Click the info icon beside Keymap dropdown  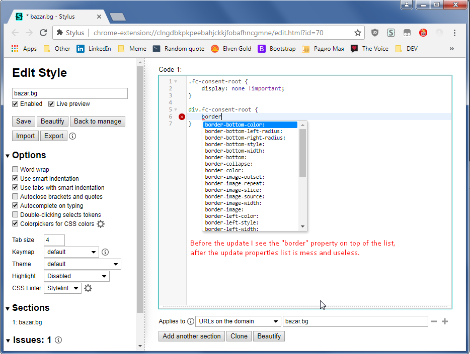105,252
